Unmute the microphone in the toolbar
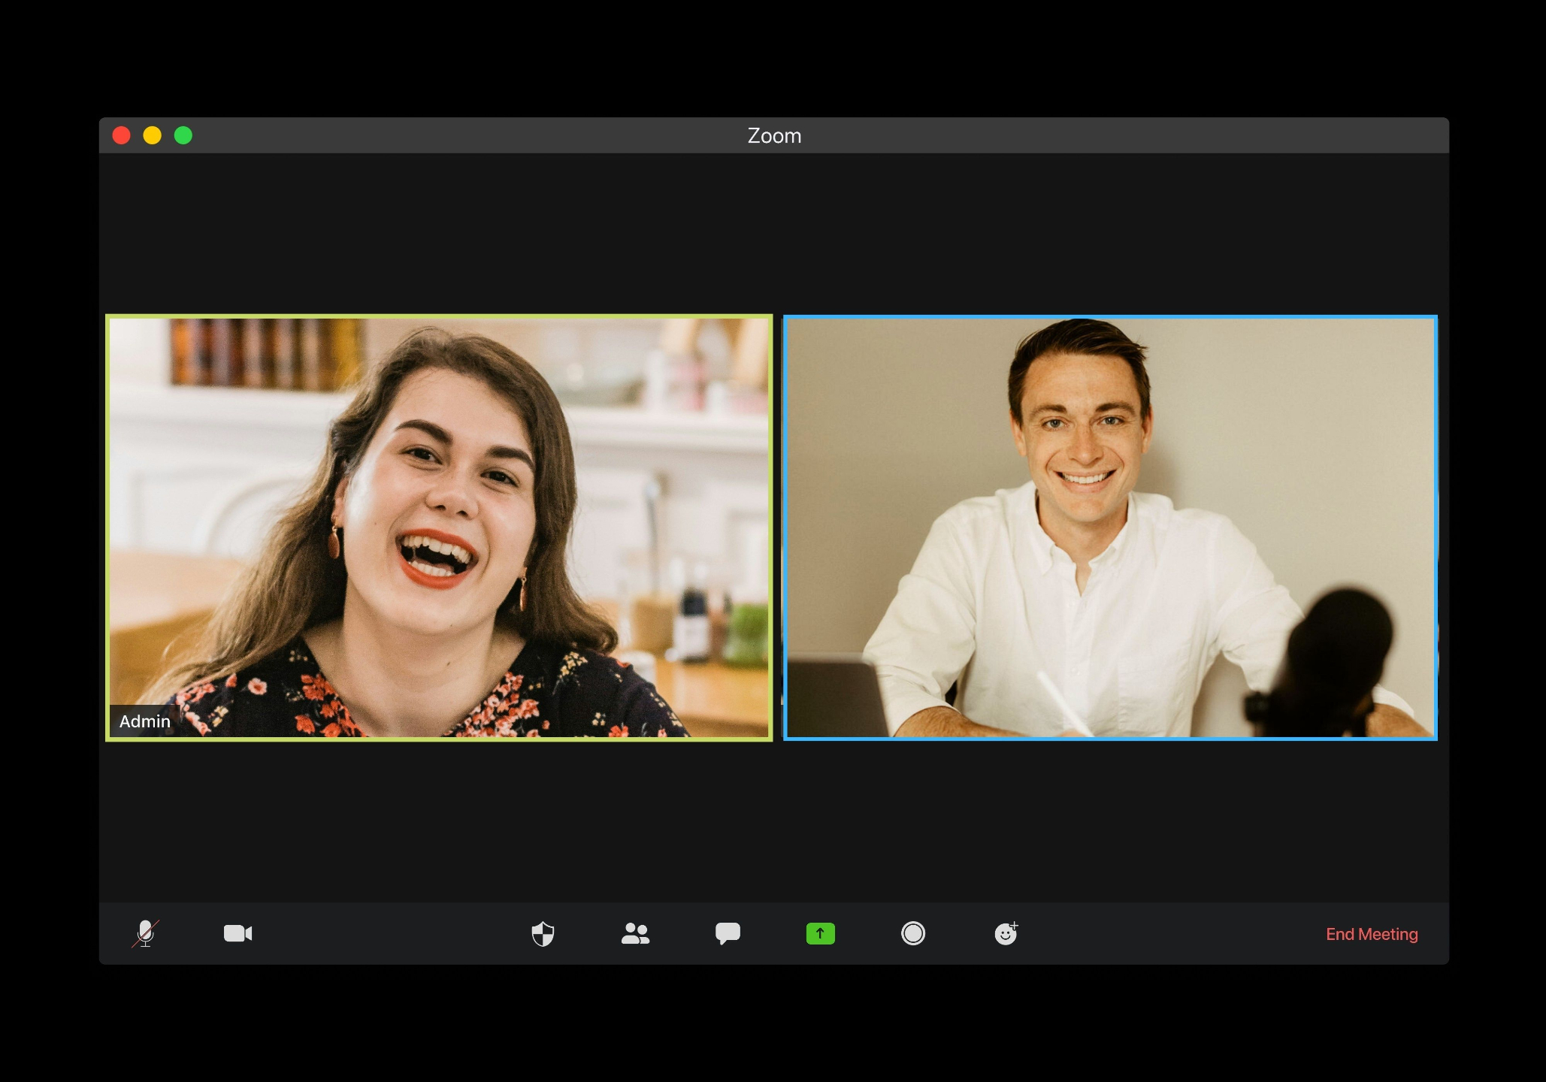The image size is (1546, 1082). pos(145,933)
